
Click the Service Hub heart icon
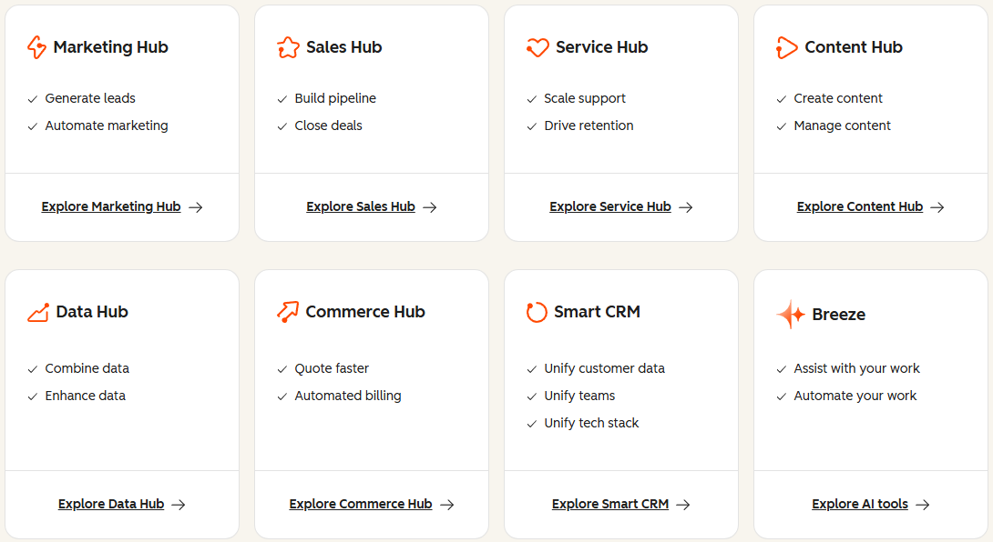coord(537,47)
